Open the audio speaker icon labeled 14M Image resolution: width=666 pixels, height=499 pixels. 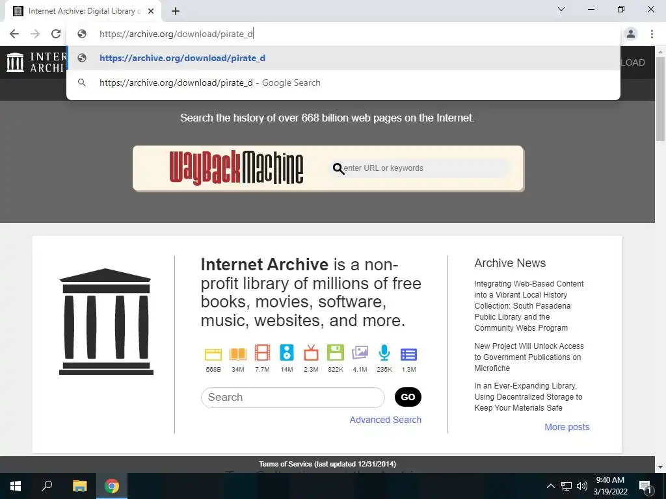coord(287,353)
